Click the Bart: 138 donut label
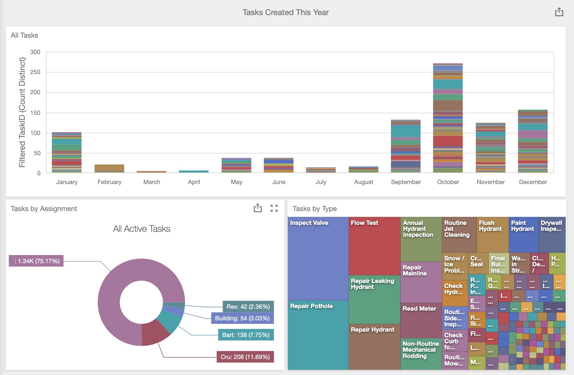The height and width of the screenshot is (375, 574). point(246,335)
